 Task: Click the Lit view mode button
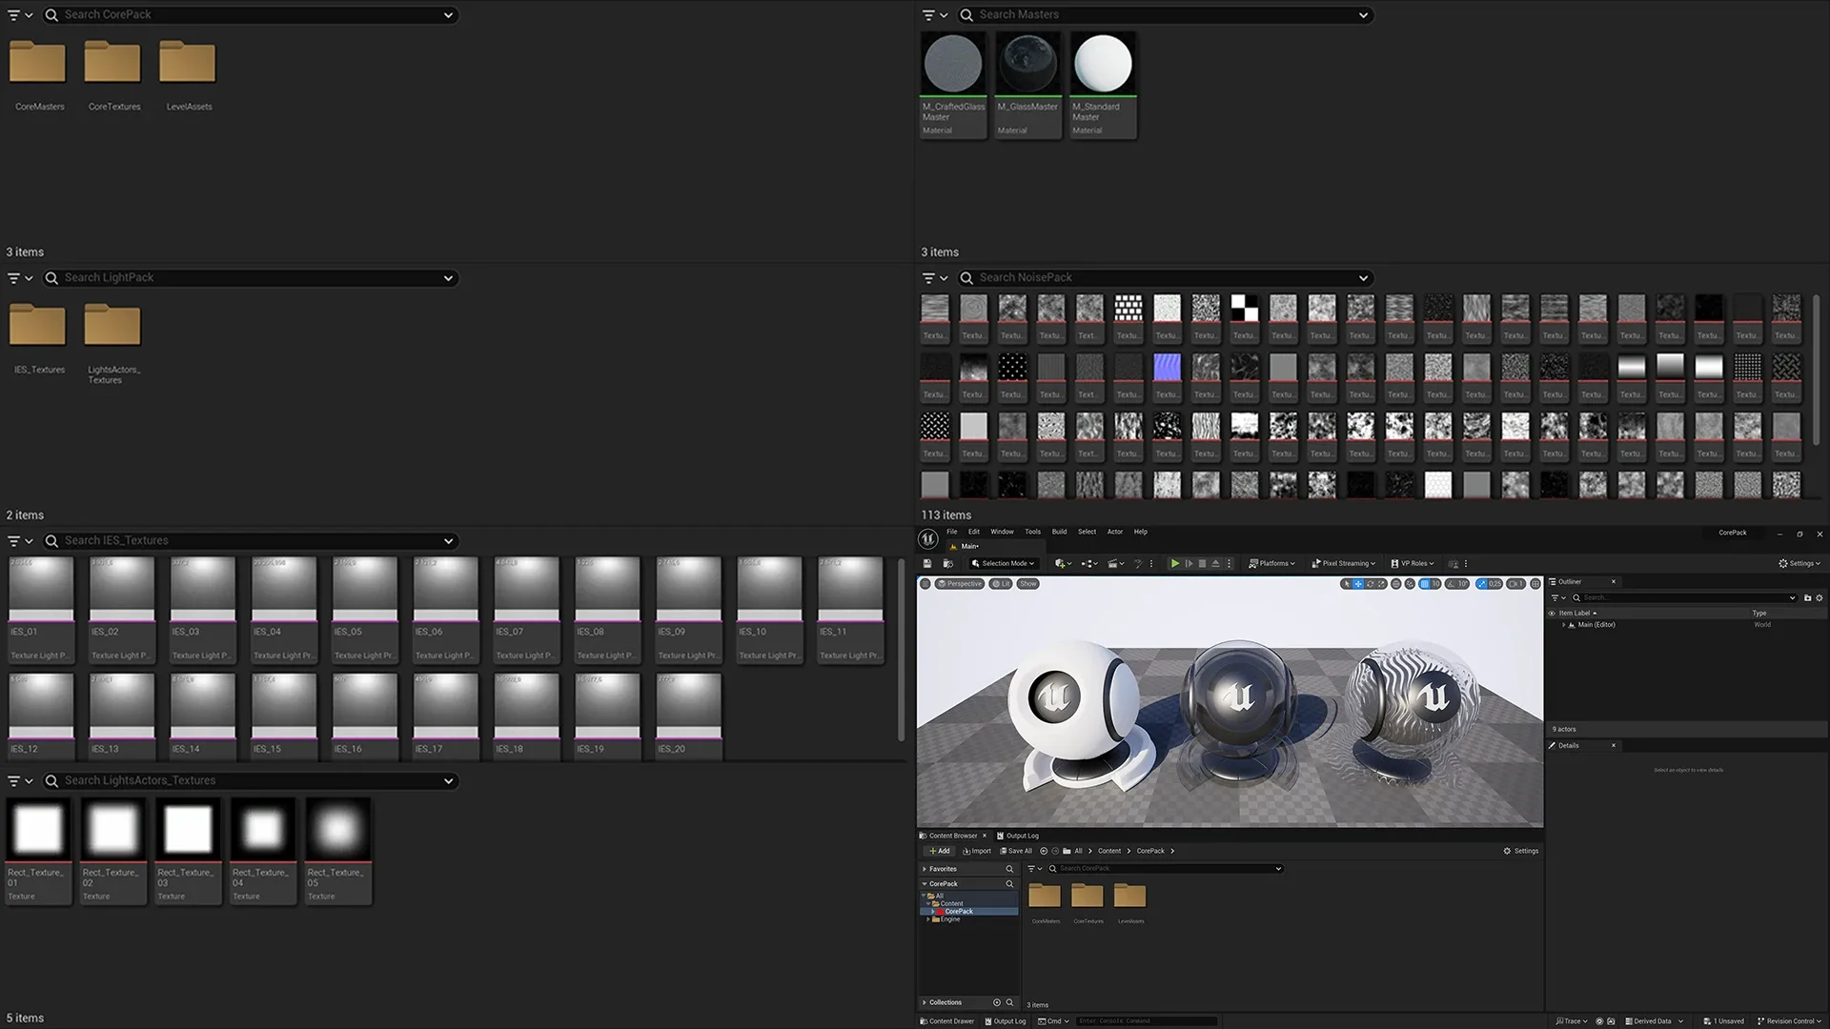click(x=1001, y=584)
